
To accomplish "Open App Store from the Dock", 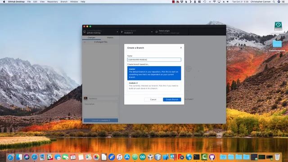I will coord(127,157).
